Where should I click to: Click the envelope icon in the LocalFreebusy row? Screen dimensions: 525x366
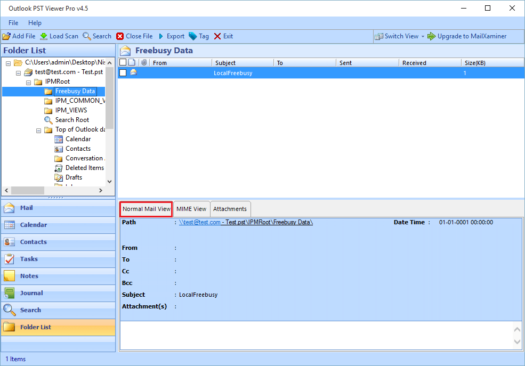pyautogui.click(x=134, y=72)
